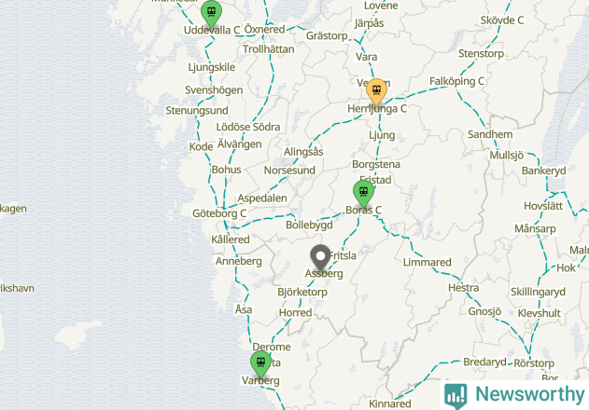
Task: Click the Mullsjö station label
Action: (x=506, y=156)
